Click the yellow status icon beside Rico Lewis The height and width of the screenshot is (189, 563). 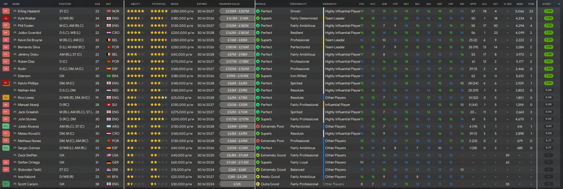[x=6, y=98]
